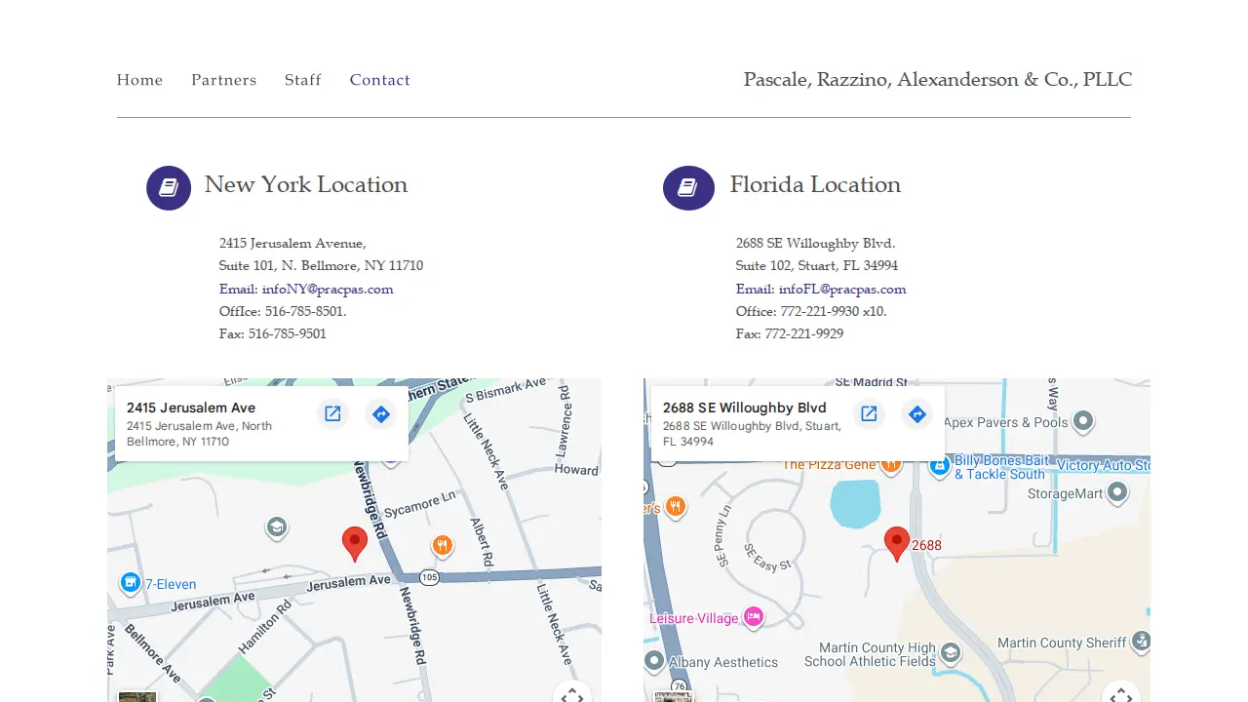1248x702 pixels.
Task: Click the Pascale, Razzino, Alexanderson & Co. title
Action: [938, 80]
